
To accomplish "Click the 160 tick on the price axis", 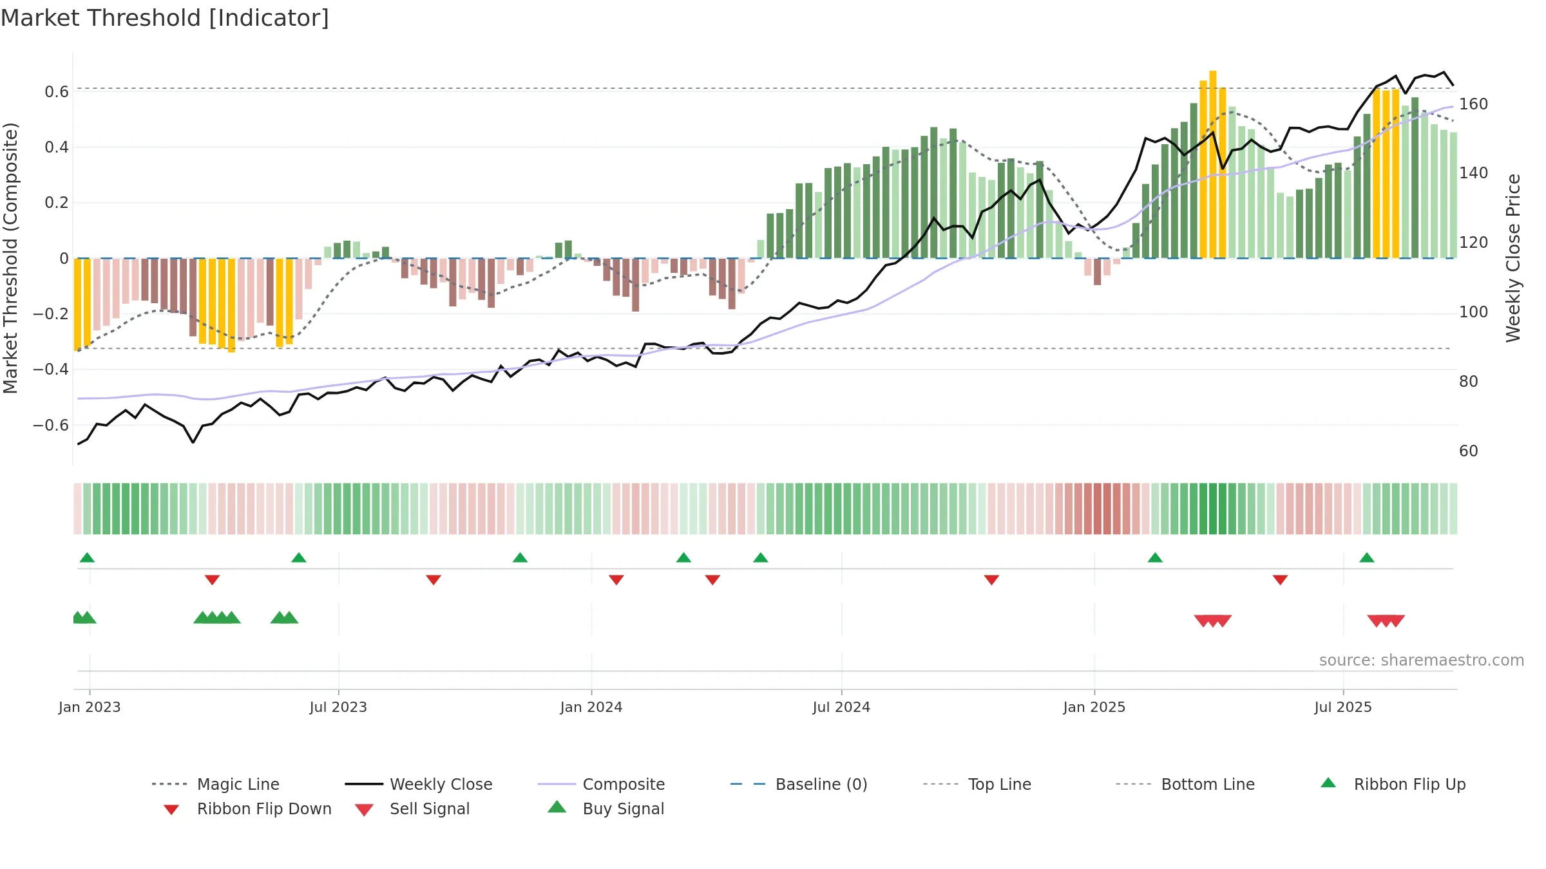I will (x=1474, y=104).
